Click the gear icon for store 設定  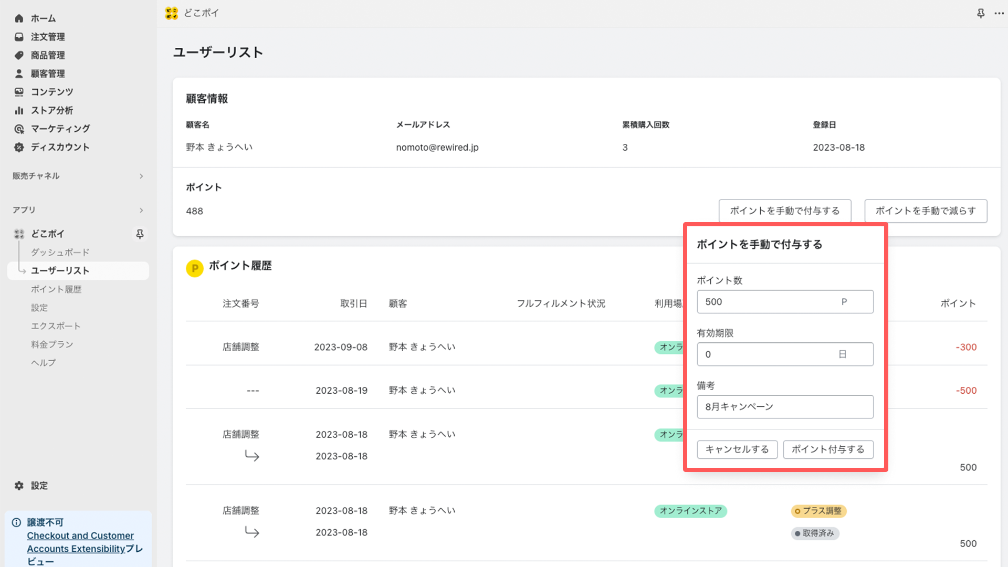pos(19,486)
